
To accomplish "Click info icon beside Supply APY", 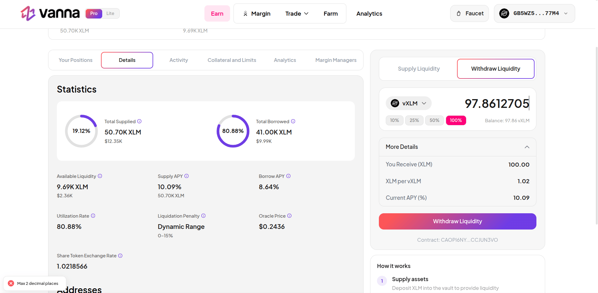I will 187,176.
